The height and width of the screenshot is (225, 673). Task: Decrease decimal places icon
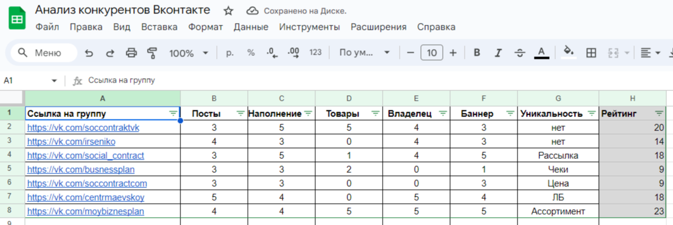pos(272,53)
